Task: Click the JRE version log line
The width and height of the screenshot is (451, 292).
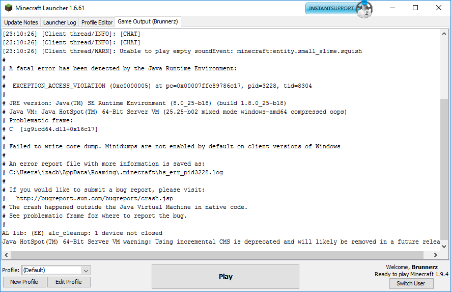Action: [x=145, y=103]
